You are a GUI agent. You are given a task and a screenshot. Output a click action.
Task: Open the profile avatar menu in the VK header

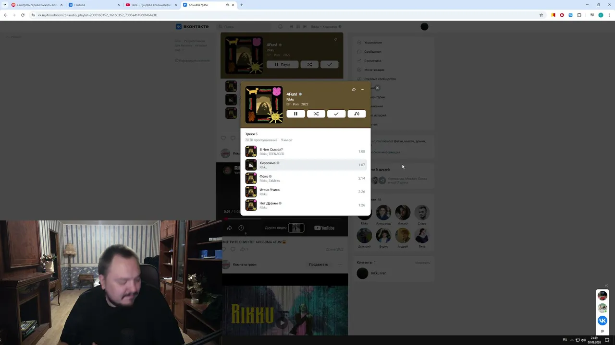pos(424,27)
